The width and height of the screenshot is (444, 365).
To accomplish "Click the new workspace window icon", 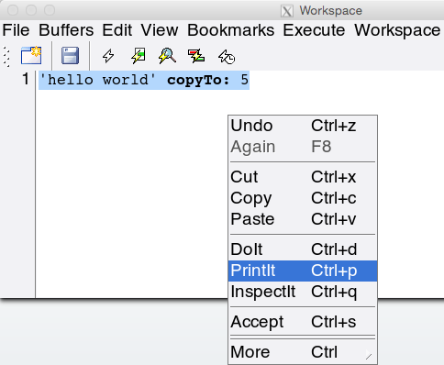I will (x=31, y=55).
